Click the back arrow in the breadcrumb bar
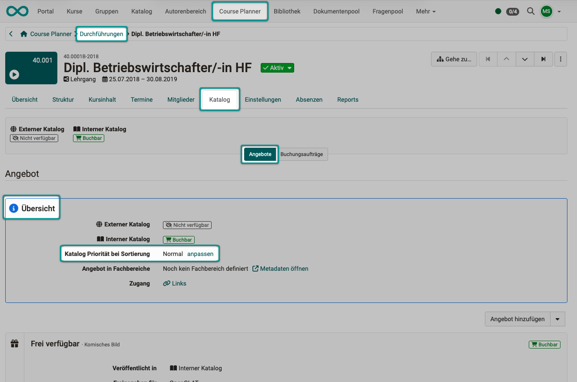 pyautogui.click(x=10, y=33)
